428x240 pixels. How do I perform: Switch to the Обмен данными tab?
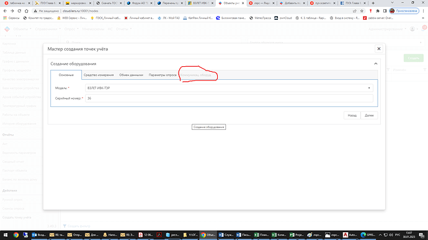pos(131,75)
